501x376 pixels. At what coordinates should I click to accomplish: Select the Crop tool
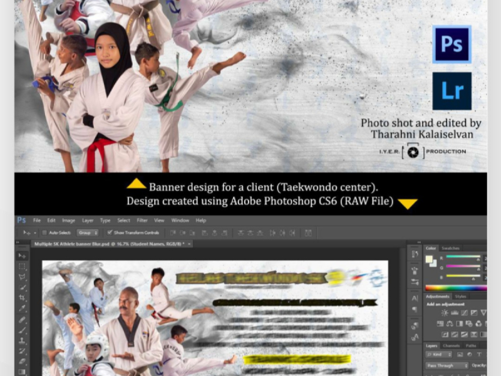point(22,298)
